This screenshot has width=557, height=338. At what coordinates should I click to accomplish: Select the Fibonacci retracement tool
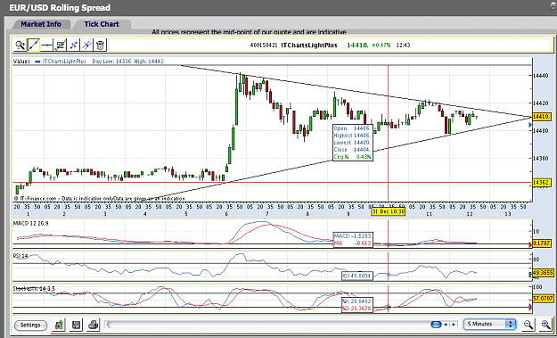tap(61, 45)
